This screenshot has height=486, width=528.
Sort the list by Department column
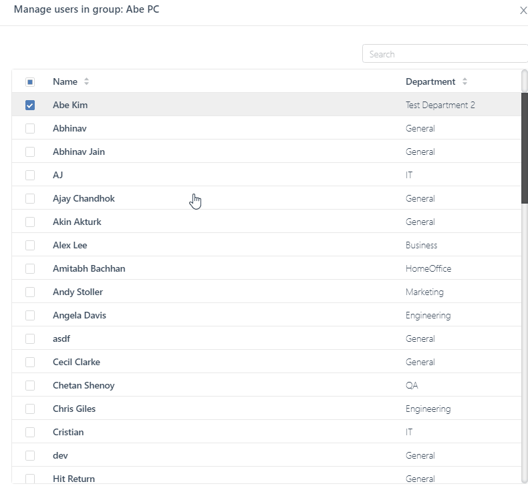(x=465, y=81)
